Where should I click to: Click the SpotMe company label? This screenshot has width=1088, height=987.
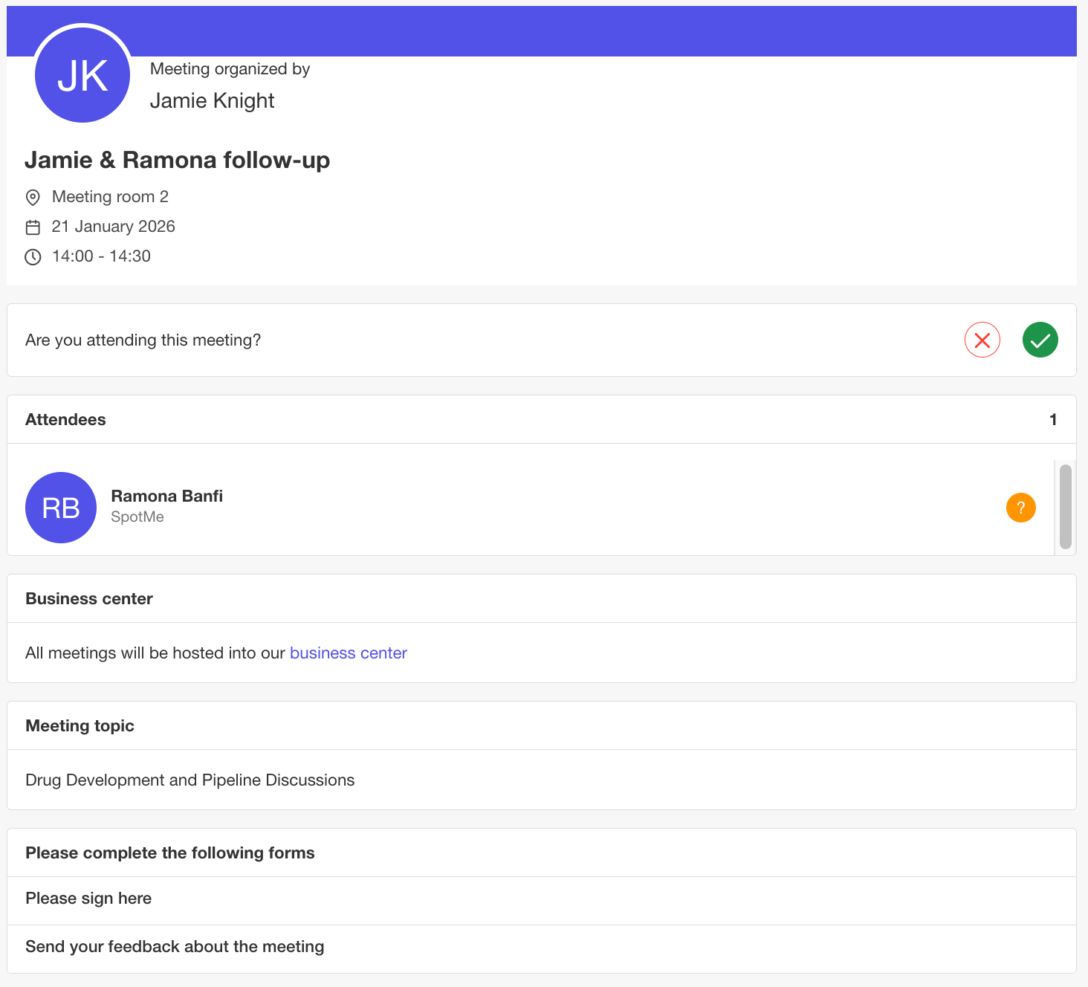137,517
